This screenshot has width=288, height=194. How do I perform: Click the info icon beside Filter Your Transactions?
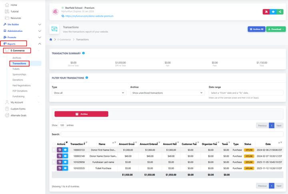click(x=87, y=78)
